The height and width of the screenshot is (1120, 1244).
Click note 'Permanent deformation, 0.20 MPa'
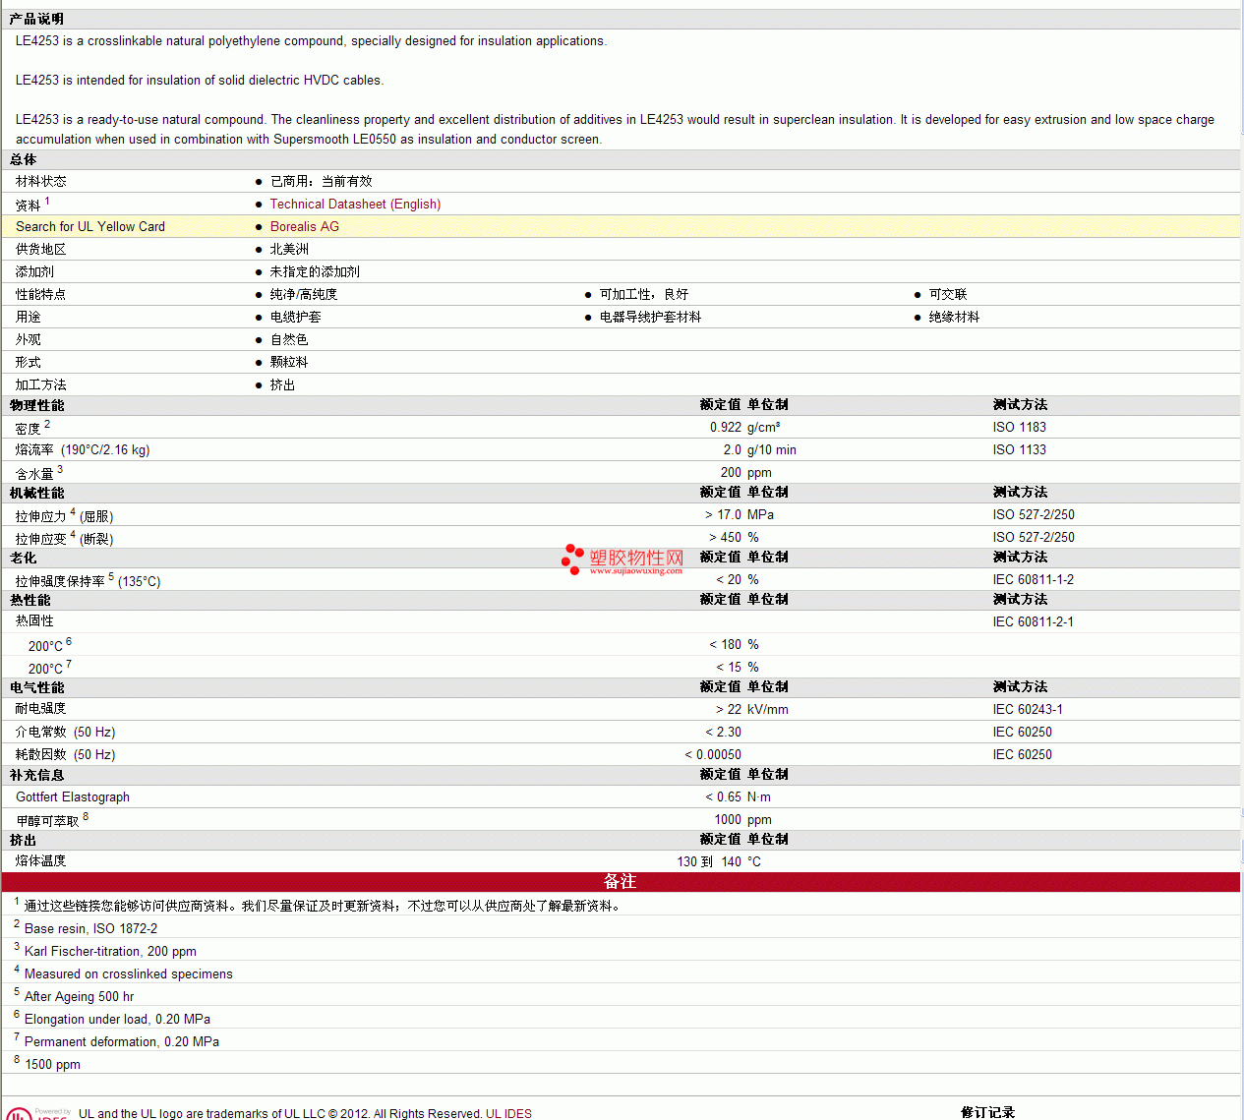point(122,1042)
